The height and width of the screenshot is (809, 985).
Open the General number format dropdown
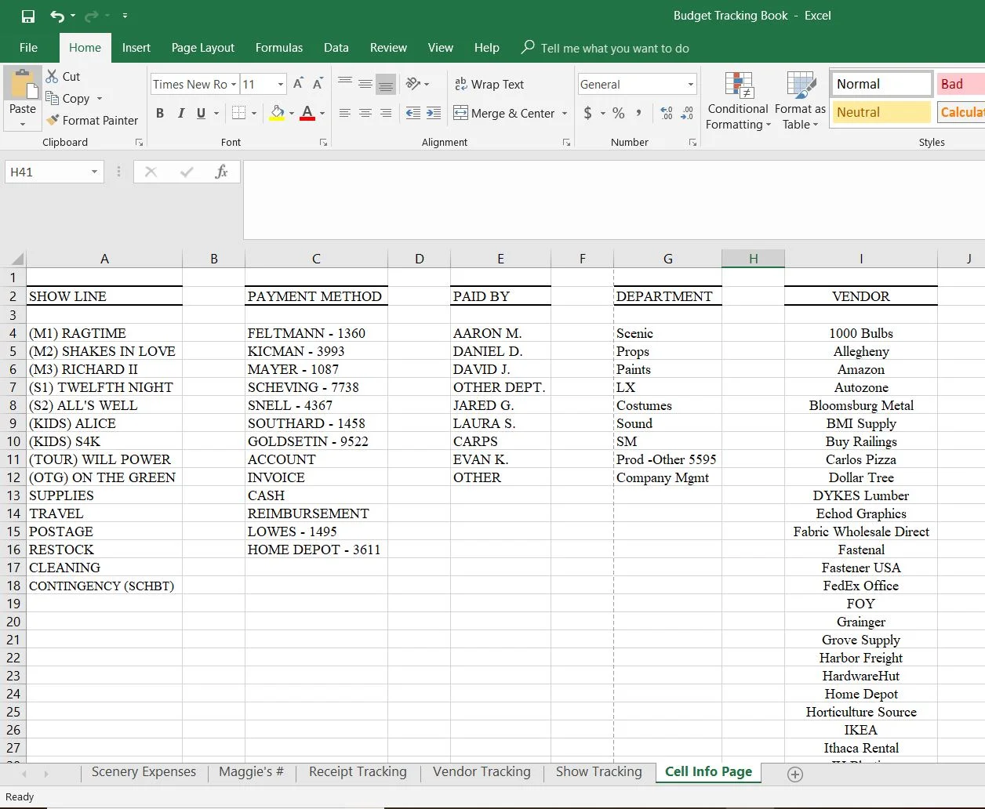(691, 85)
